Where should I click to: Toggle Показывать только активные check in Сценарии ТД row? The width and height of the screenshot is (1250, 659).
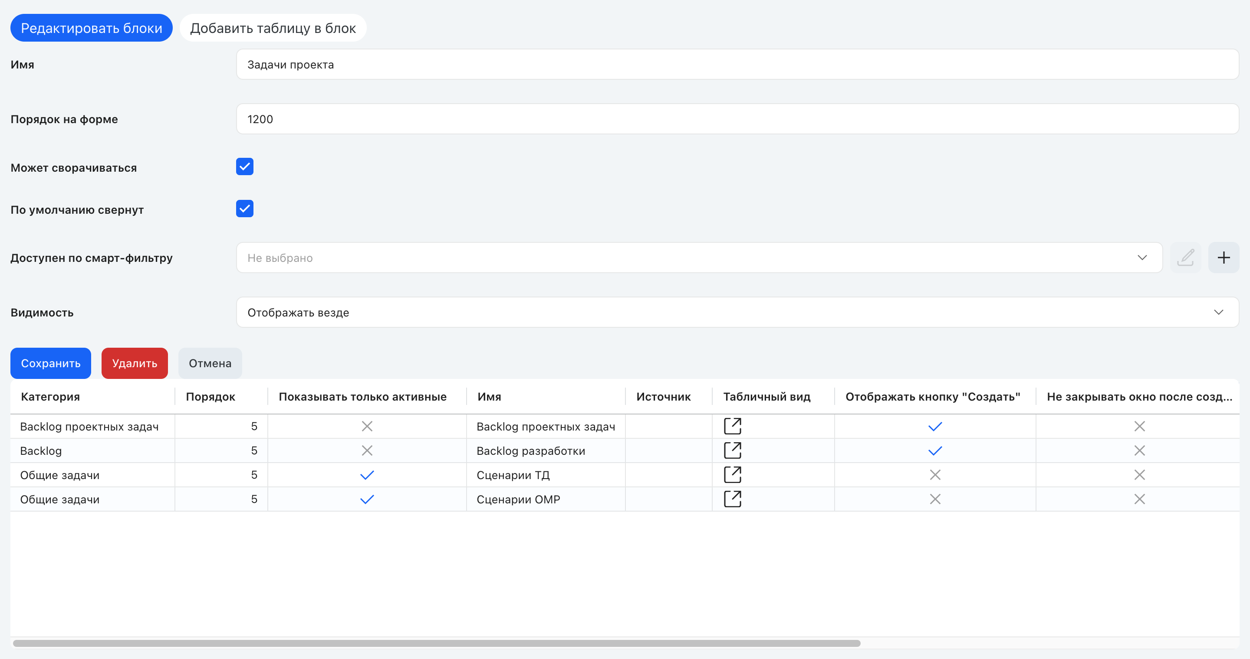[x=367, y=475]
